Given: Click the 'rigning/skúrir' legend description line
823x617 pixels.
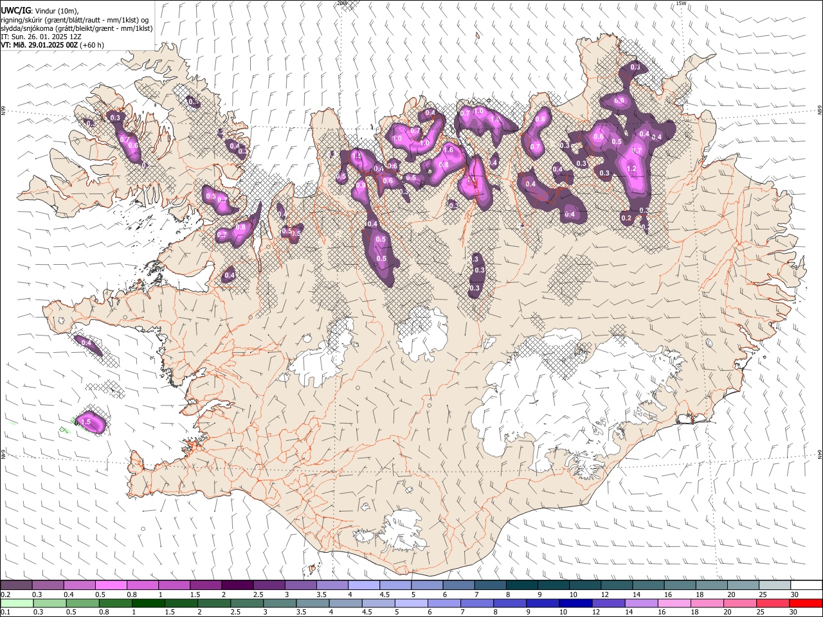Looking at the screenshot, I should tap(75, 20).
